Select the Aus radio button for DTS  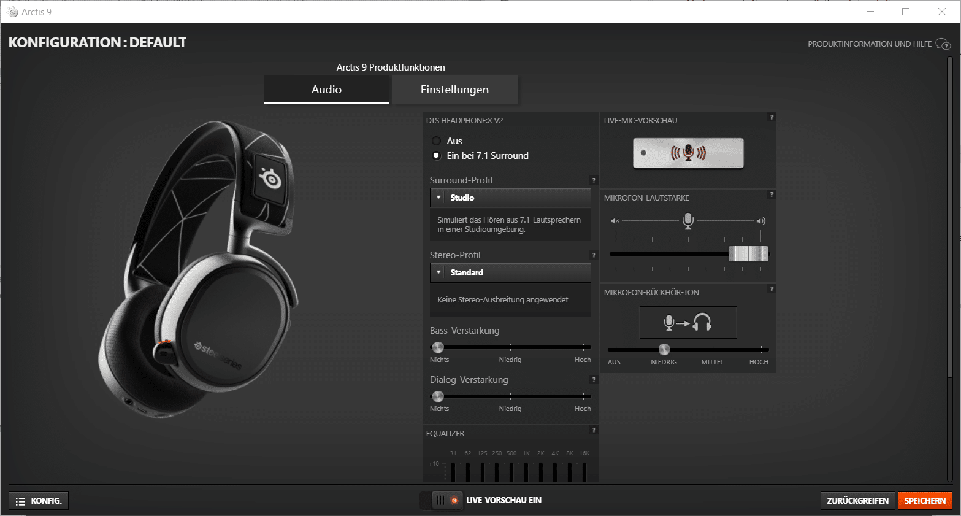point(437,141)
